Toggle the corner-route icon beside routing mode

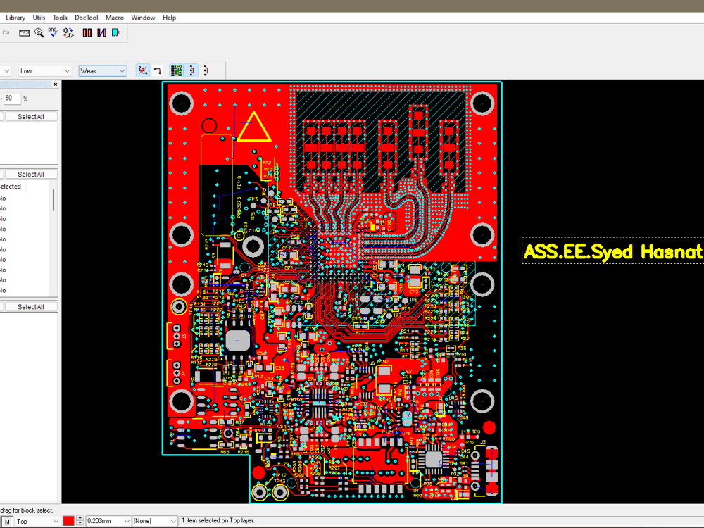[158, 70]
